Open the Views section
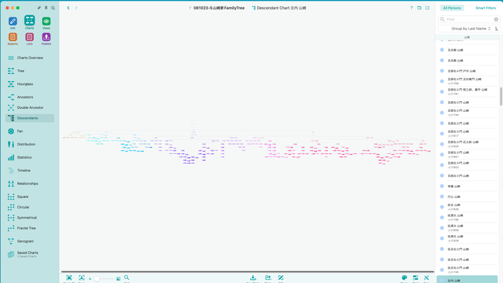This screenshot has height=283, width=503. (46, 23)
